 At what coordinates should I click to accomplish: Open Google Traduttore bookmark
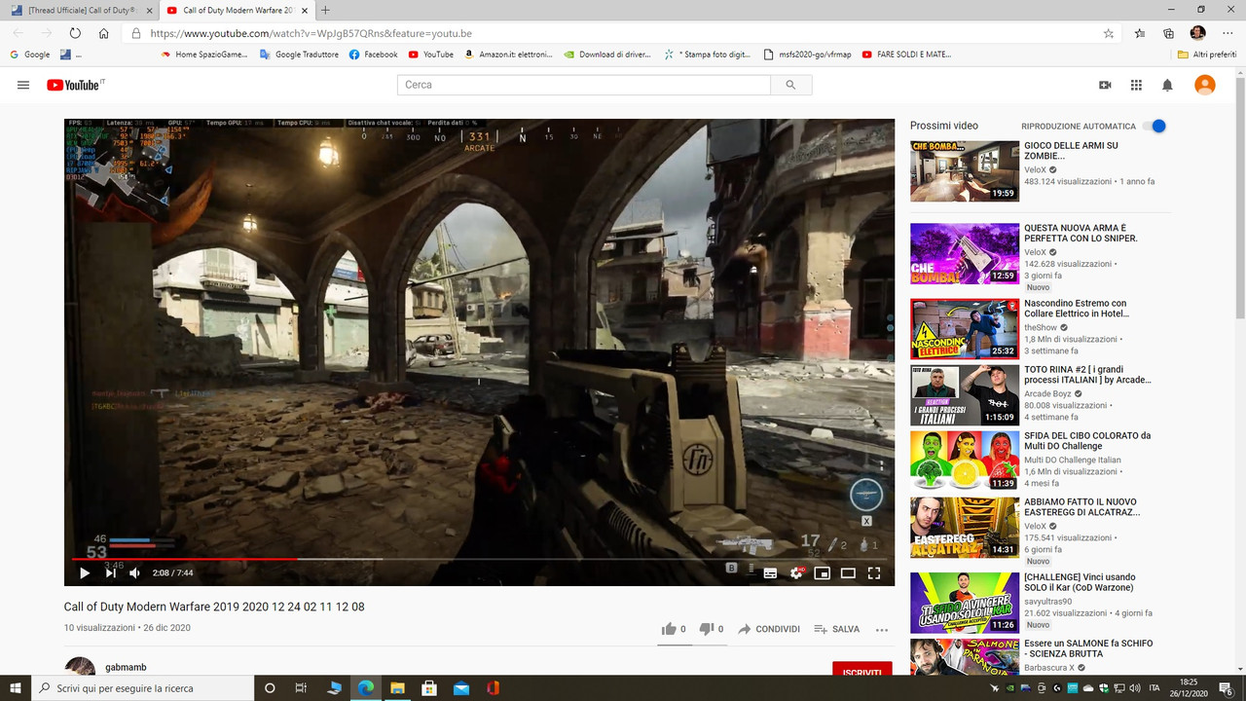(299, 55)
